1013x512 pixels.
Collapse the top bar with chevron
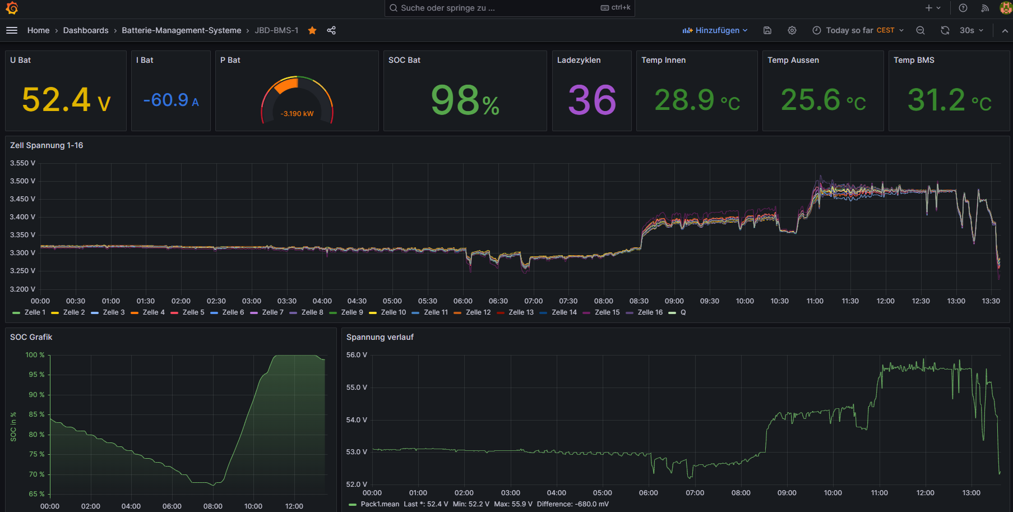tap(1005, 30)
